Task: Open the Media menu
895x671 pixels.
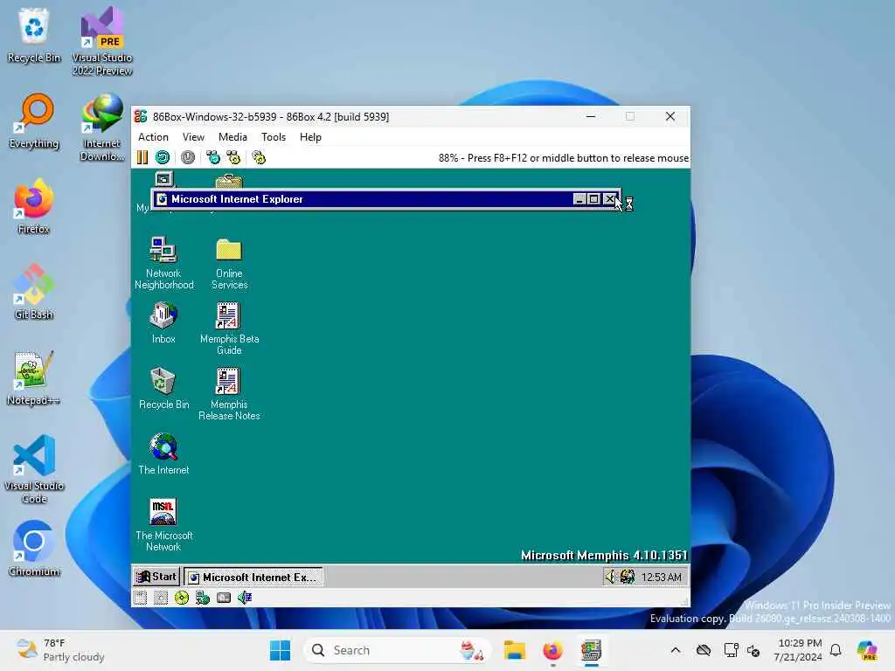Action: point(232,137)
